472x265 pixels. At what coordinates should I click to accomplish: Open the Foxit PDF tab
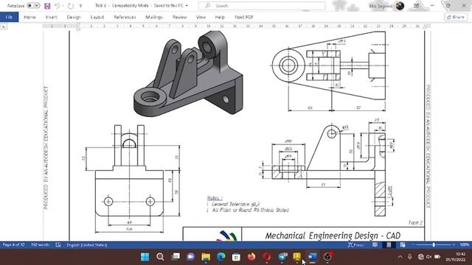[x=244, y=17]
